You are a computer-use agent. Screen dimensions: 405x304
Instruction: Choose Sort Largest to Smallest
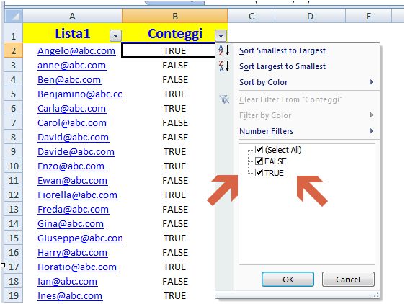point(282,66)
